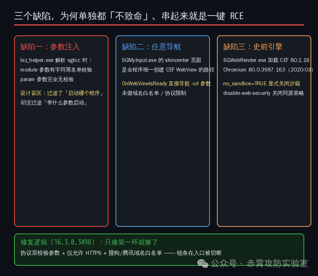Click the SGMyInput.exe 的 skincenter 页面 line
Image resolution: width=318 pixels, height=276 pixels.
pos(161,60)
